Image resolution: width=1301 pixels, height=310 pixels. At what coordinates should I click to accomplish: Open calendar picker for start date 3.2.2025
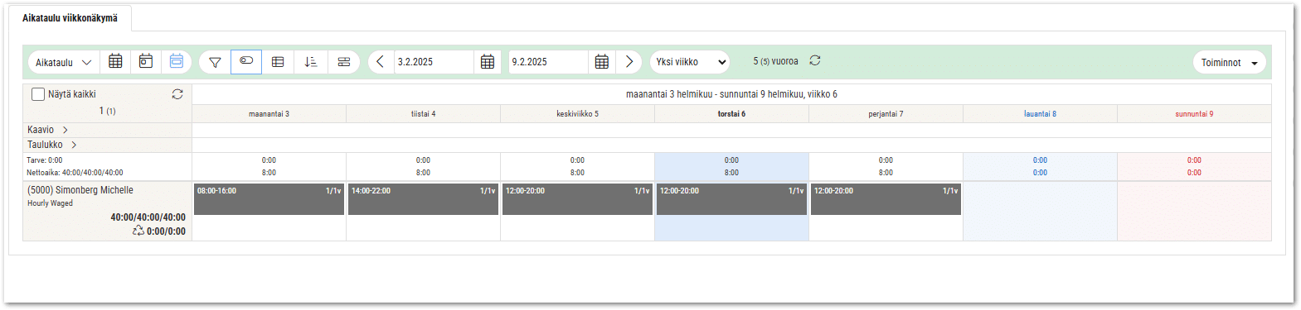tap(488, 62)
